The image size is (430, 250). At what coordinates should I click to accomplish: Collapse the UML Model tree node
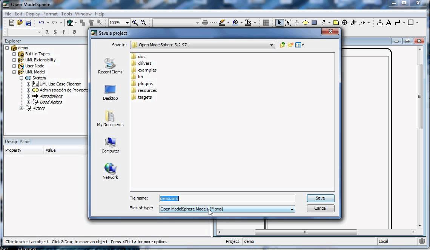[14, 72]
